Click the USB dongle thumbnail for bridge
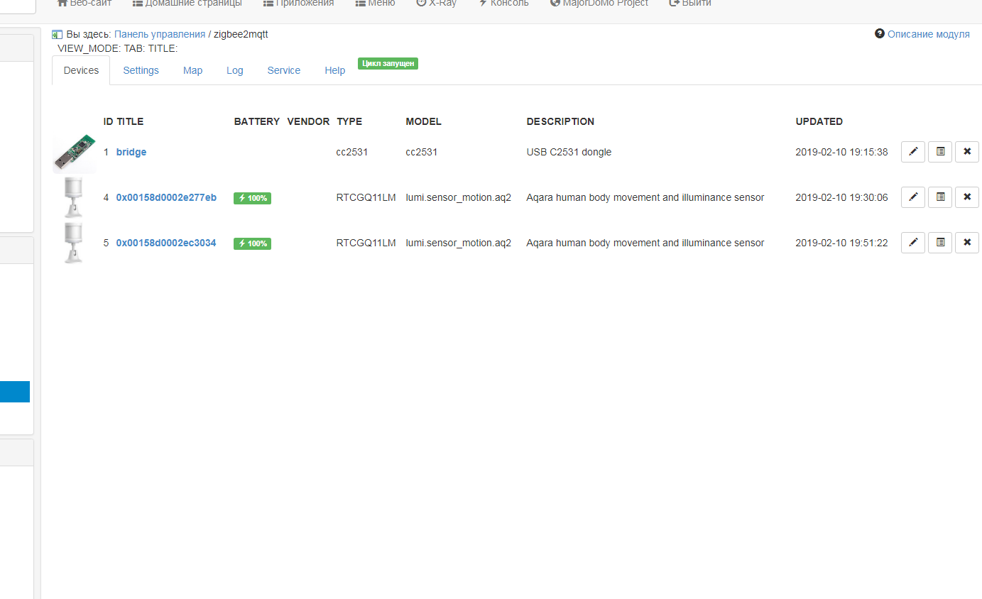This screenshot has width=982, height=599. 75,153
